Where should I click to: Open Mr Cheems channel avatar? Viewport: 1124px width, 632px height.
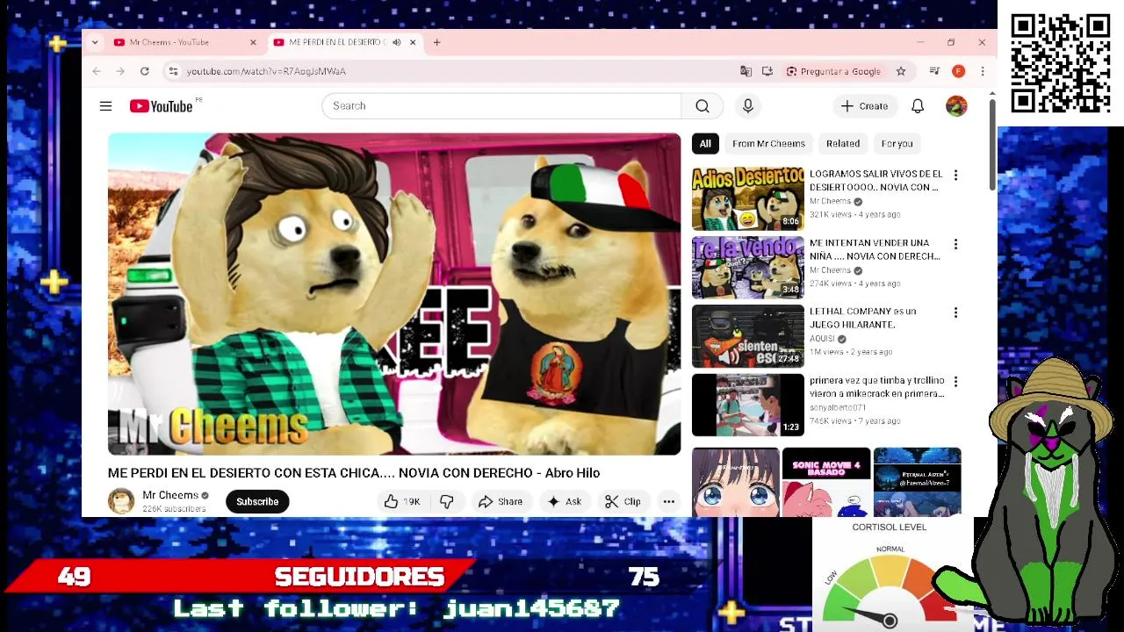point(121,501)
